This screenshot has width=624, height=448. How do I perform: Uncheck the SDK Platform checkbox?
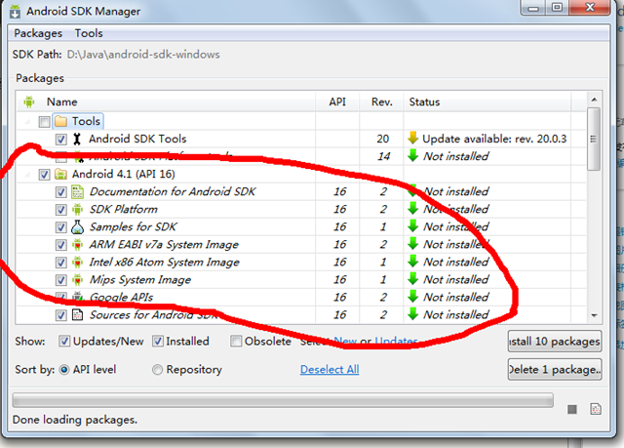(x=60, y=210)
